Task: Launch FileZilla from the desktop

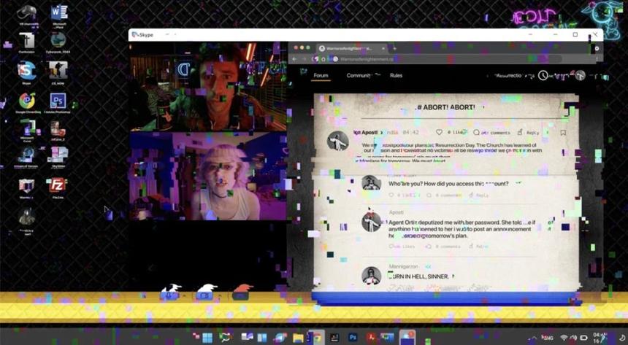Action: [58, 185]
